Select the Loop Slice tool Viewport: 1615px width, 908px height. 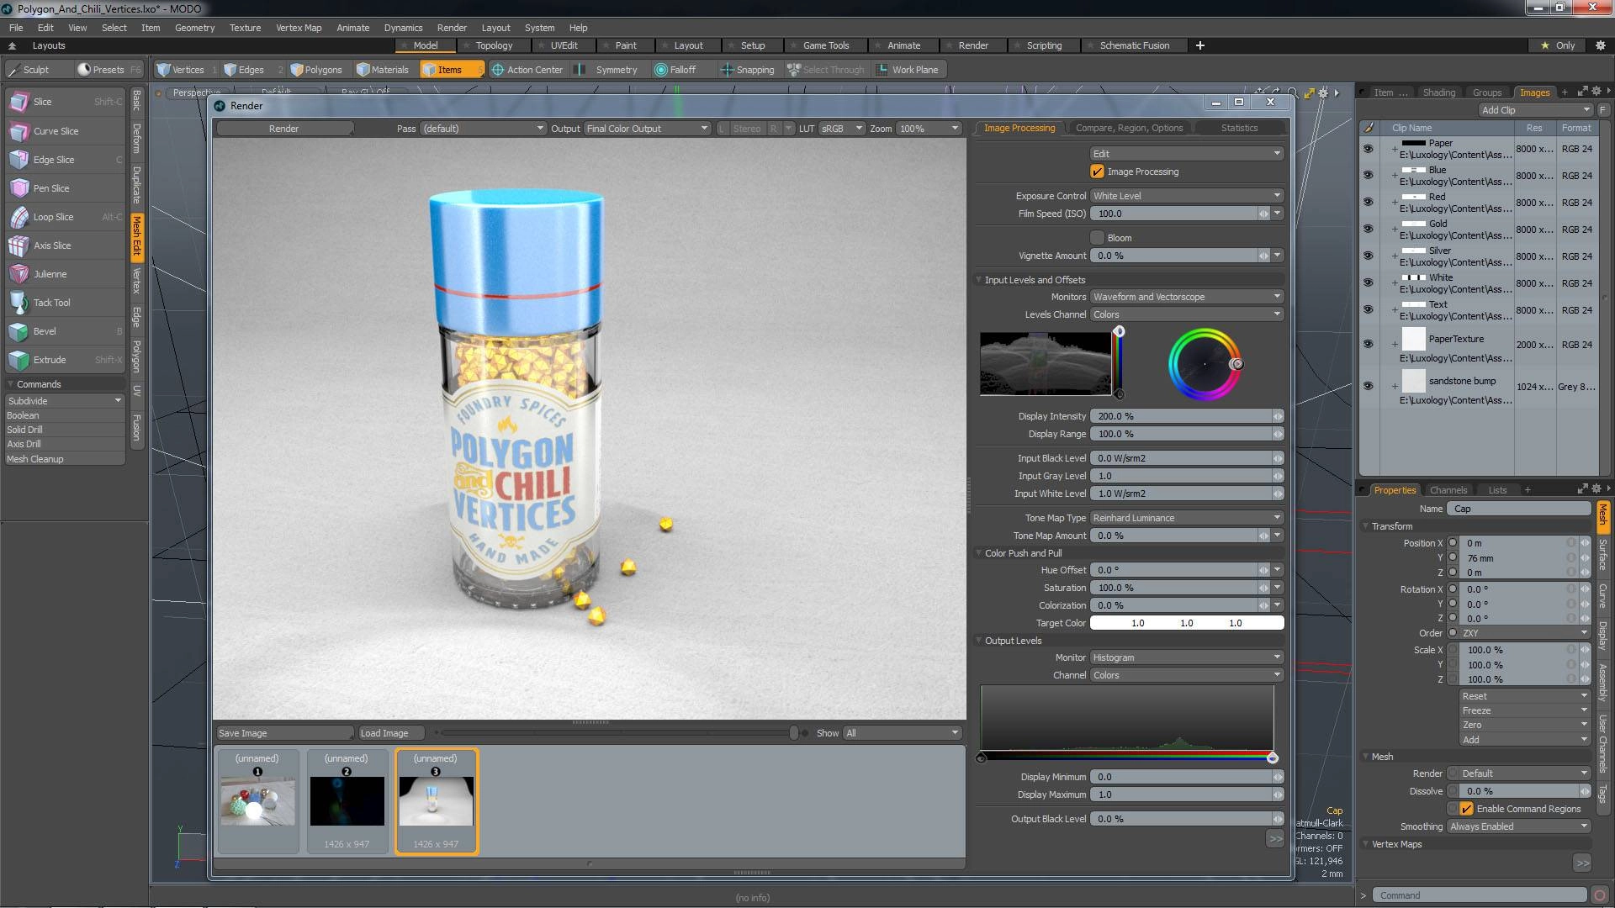66,217
